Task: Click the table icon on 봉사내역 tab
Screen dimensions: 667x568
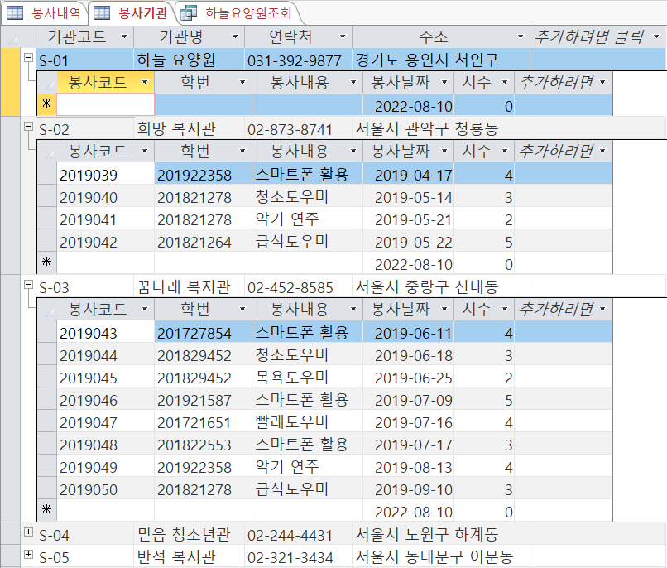Action: pyautogui.click(x=16, y=12)
